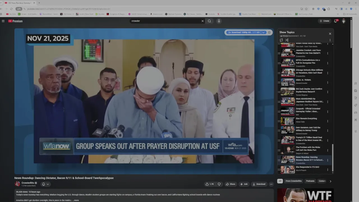Image resolution: width=359 pixels, height=202 pixels.
Task: Share this video
Action: pos(230,184)
